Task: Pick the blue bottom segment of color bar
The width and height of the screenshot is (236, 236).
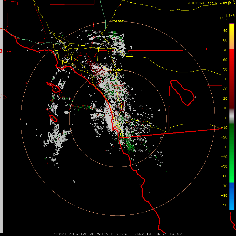Action: (232, 196)
